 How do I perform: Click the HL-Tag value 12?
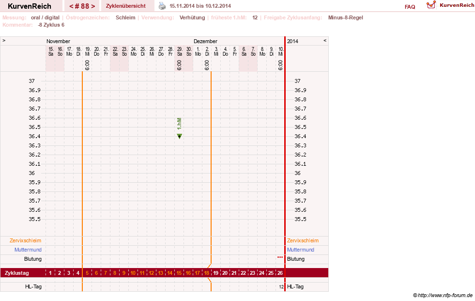point(281,286)
